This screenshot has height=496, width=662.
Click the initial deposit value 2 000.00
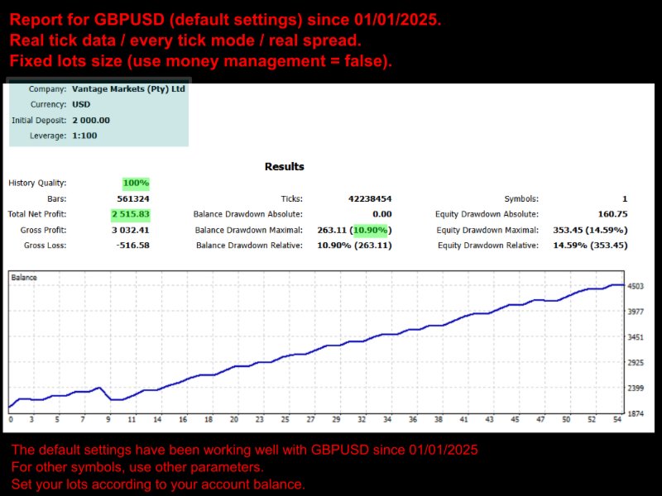(x=91, y=120)
